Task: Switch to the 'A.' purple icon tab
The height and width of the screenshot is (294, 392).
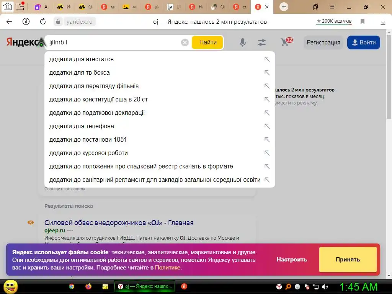Action: tap(41, 7)
